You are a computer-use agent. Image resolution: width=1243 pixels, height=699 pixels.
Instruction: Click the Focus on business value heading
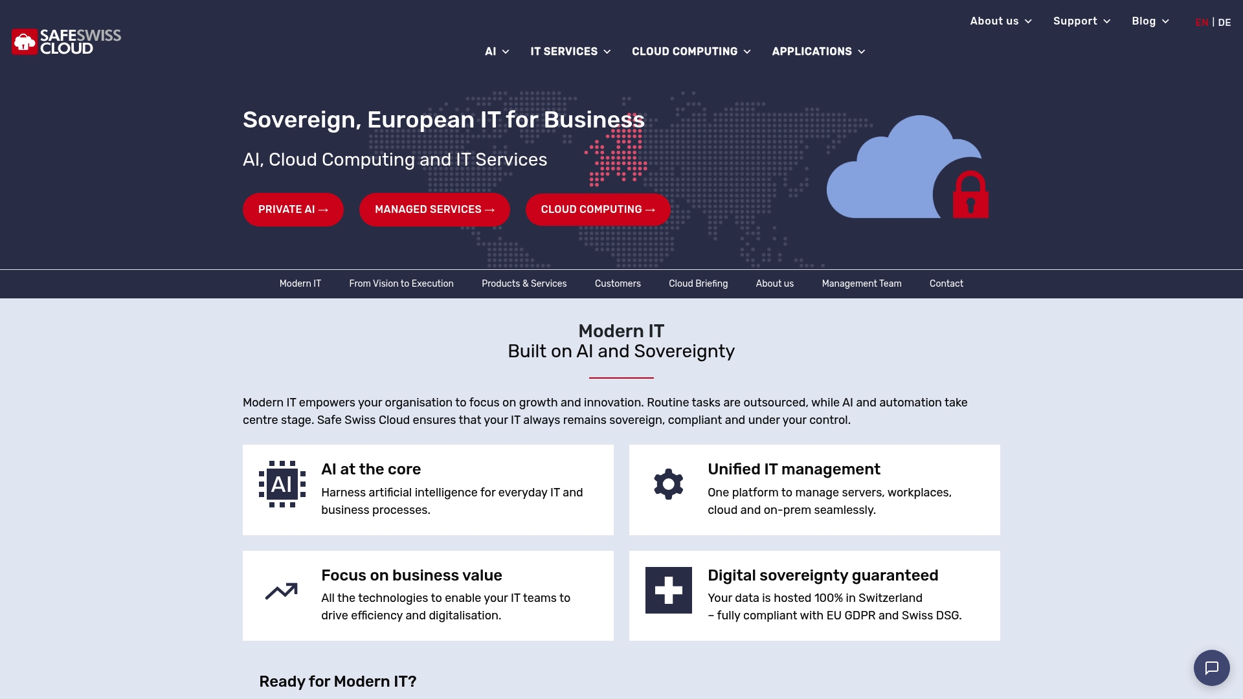pyautogui.click(x=412, y=575)
